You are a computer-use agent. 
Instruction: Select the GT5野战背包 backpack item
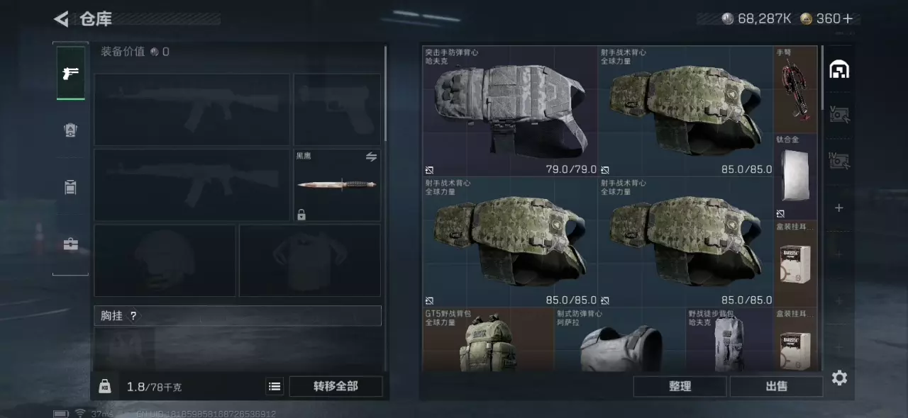click(488, 339)
